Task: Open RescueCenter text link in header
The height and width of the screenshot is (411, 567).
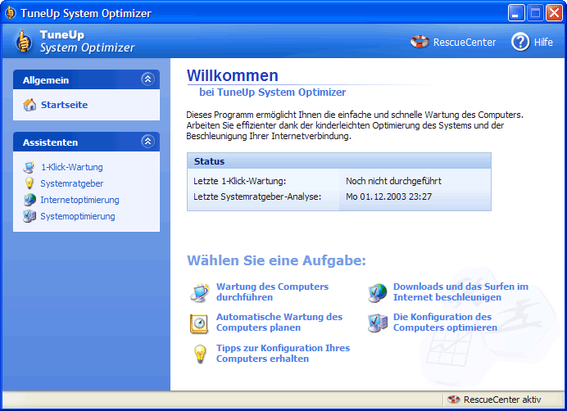Action: tap(465, 43)
